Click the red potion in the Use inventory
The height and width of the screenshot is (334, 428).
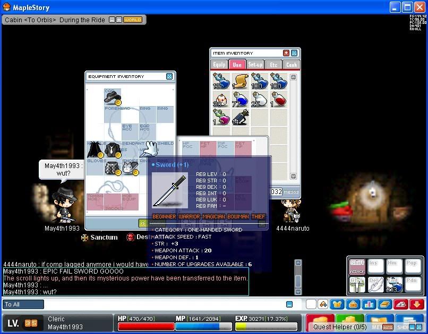click(279, 100)
